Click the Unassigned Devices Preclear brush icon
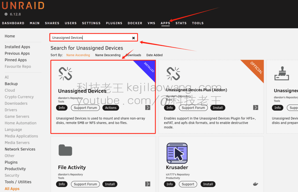The image size is (298, 192). click(282, 73)
